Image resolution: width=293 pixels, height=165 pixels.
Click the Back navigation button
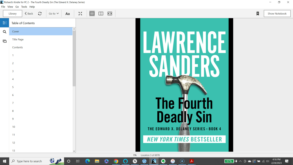(29, 13)
